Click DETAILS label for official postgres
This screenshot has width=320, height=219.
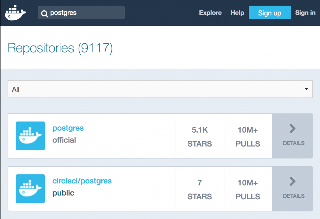click(294, 143)
